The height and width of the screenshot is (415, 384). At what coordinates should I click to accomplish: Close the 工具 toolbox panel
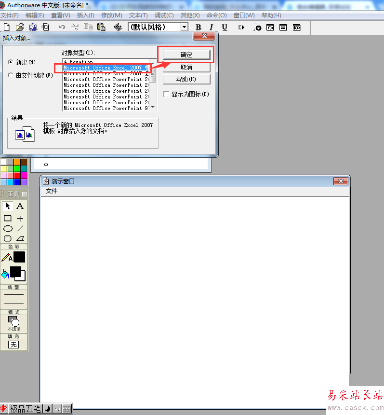pos(24,194)
